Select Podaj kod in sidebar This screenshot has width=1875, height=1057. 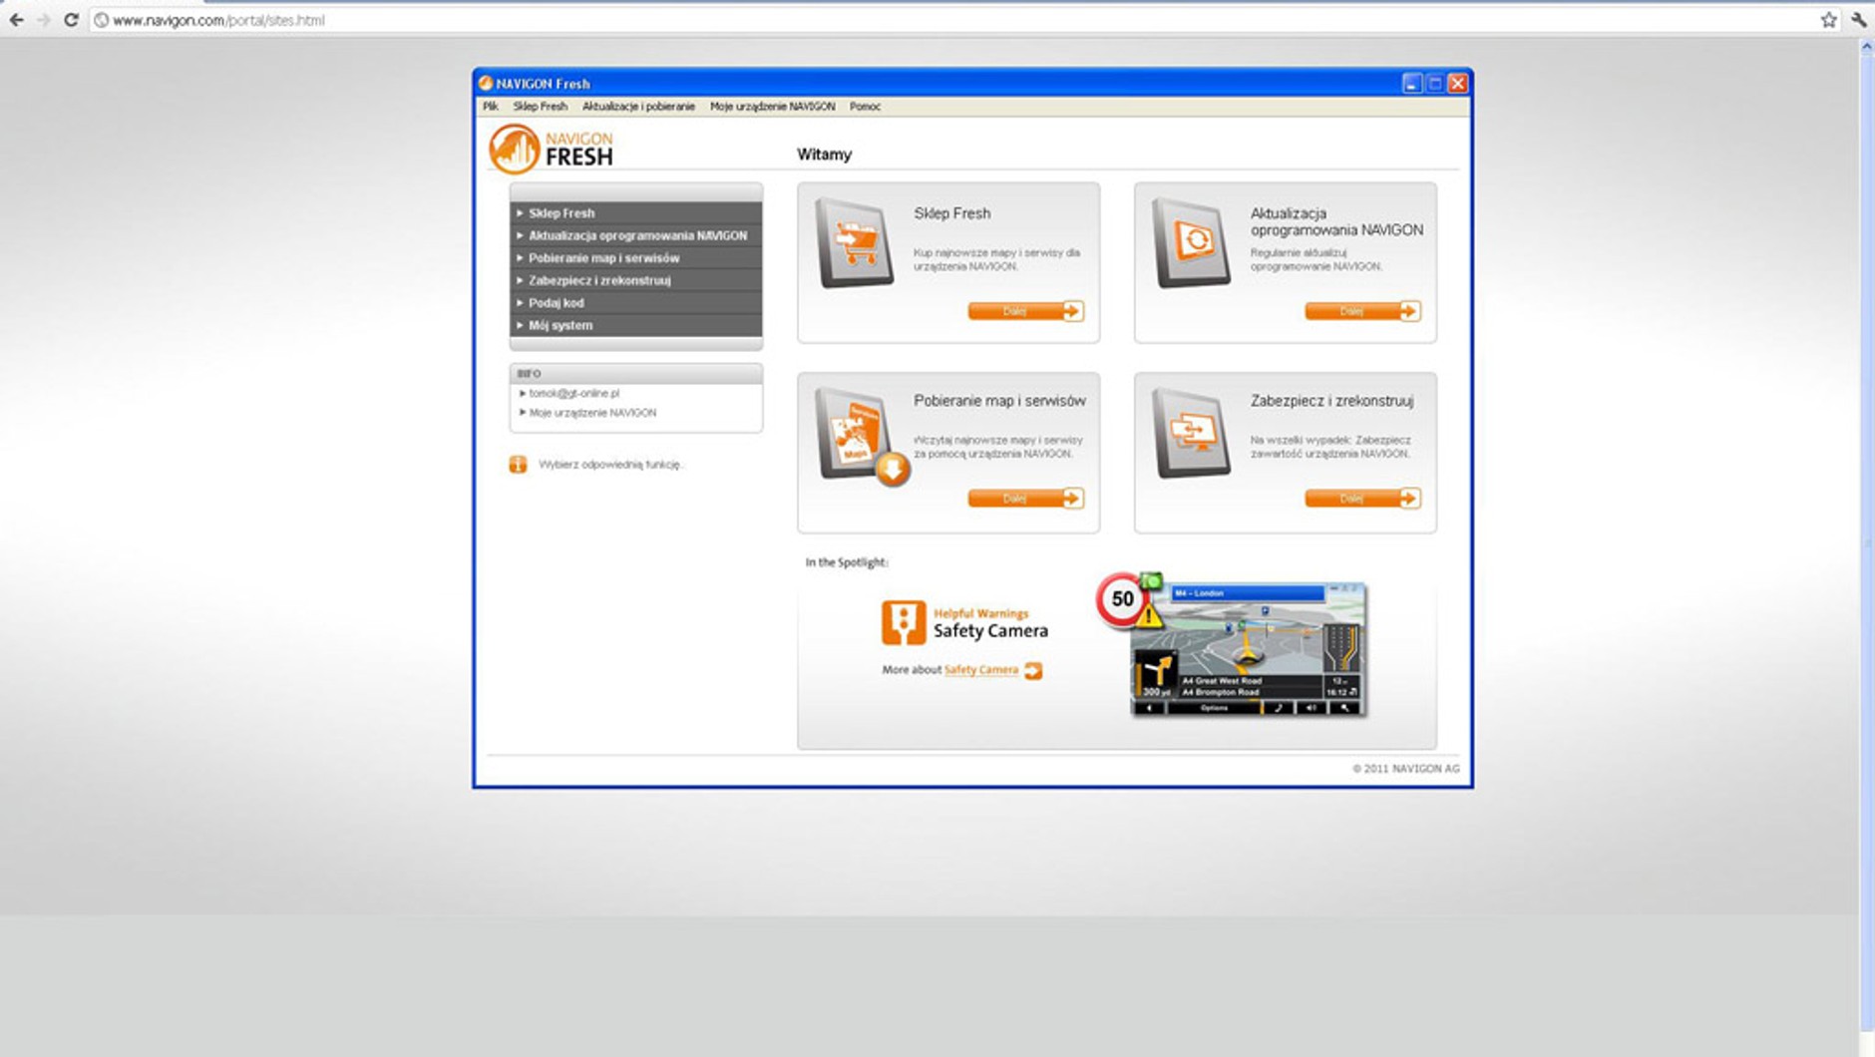tap(636, 303)
